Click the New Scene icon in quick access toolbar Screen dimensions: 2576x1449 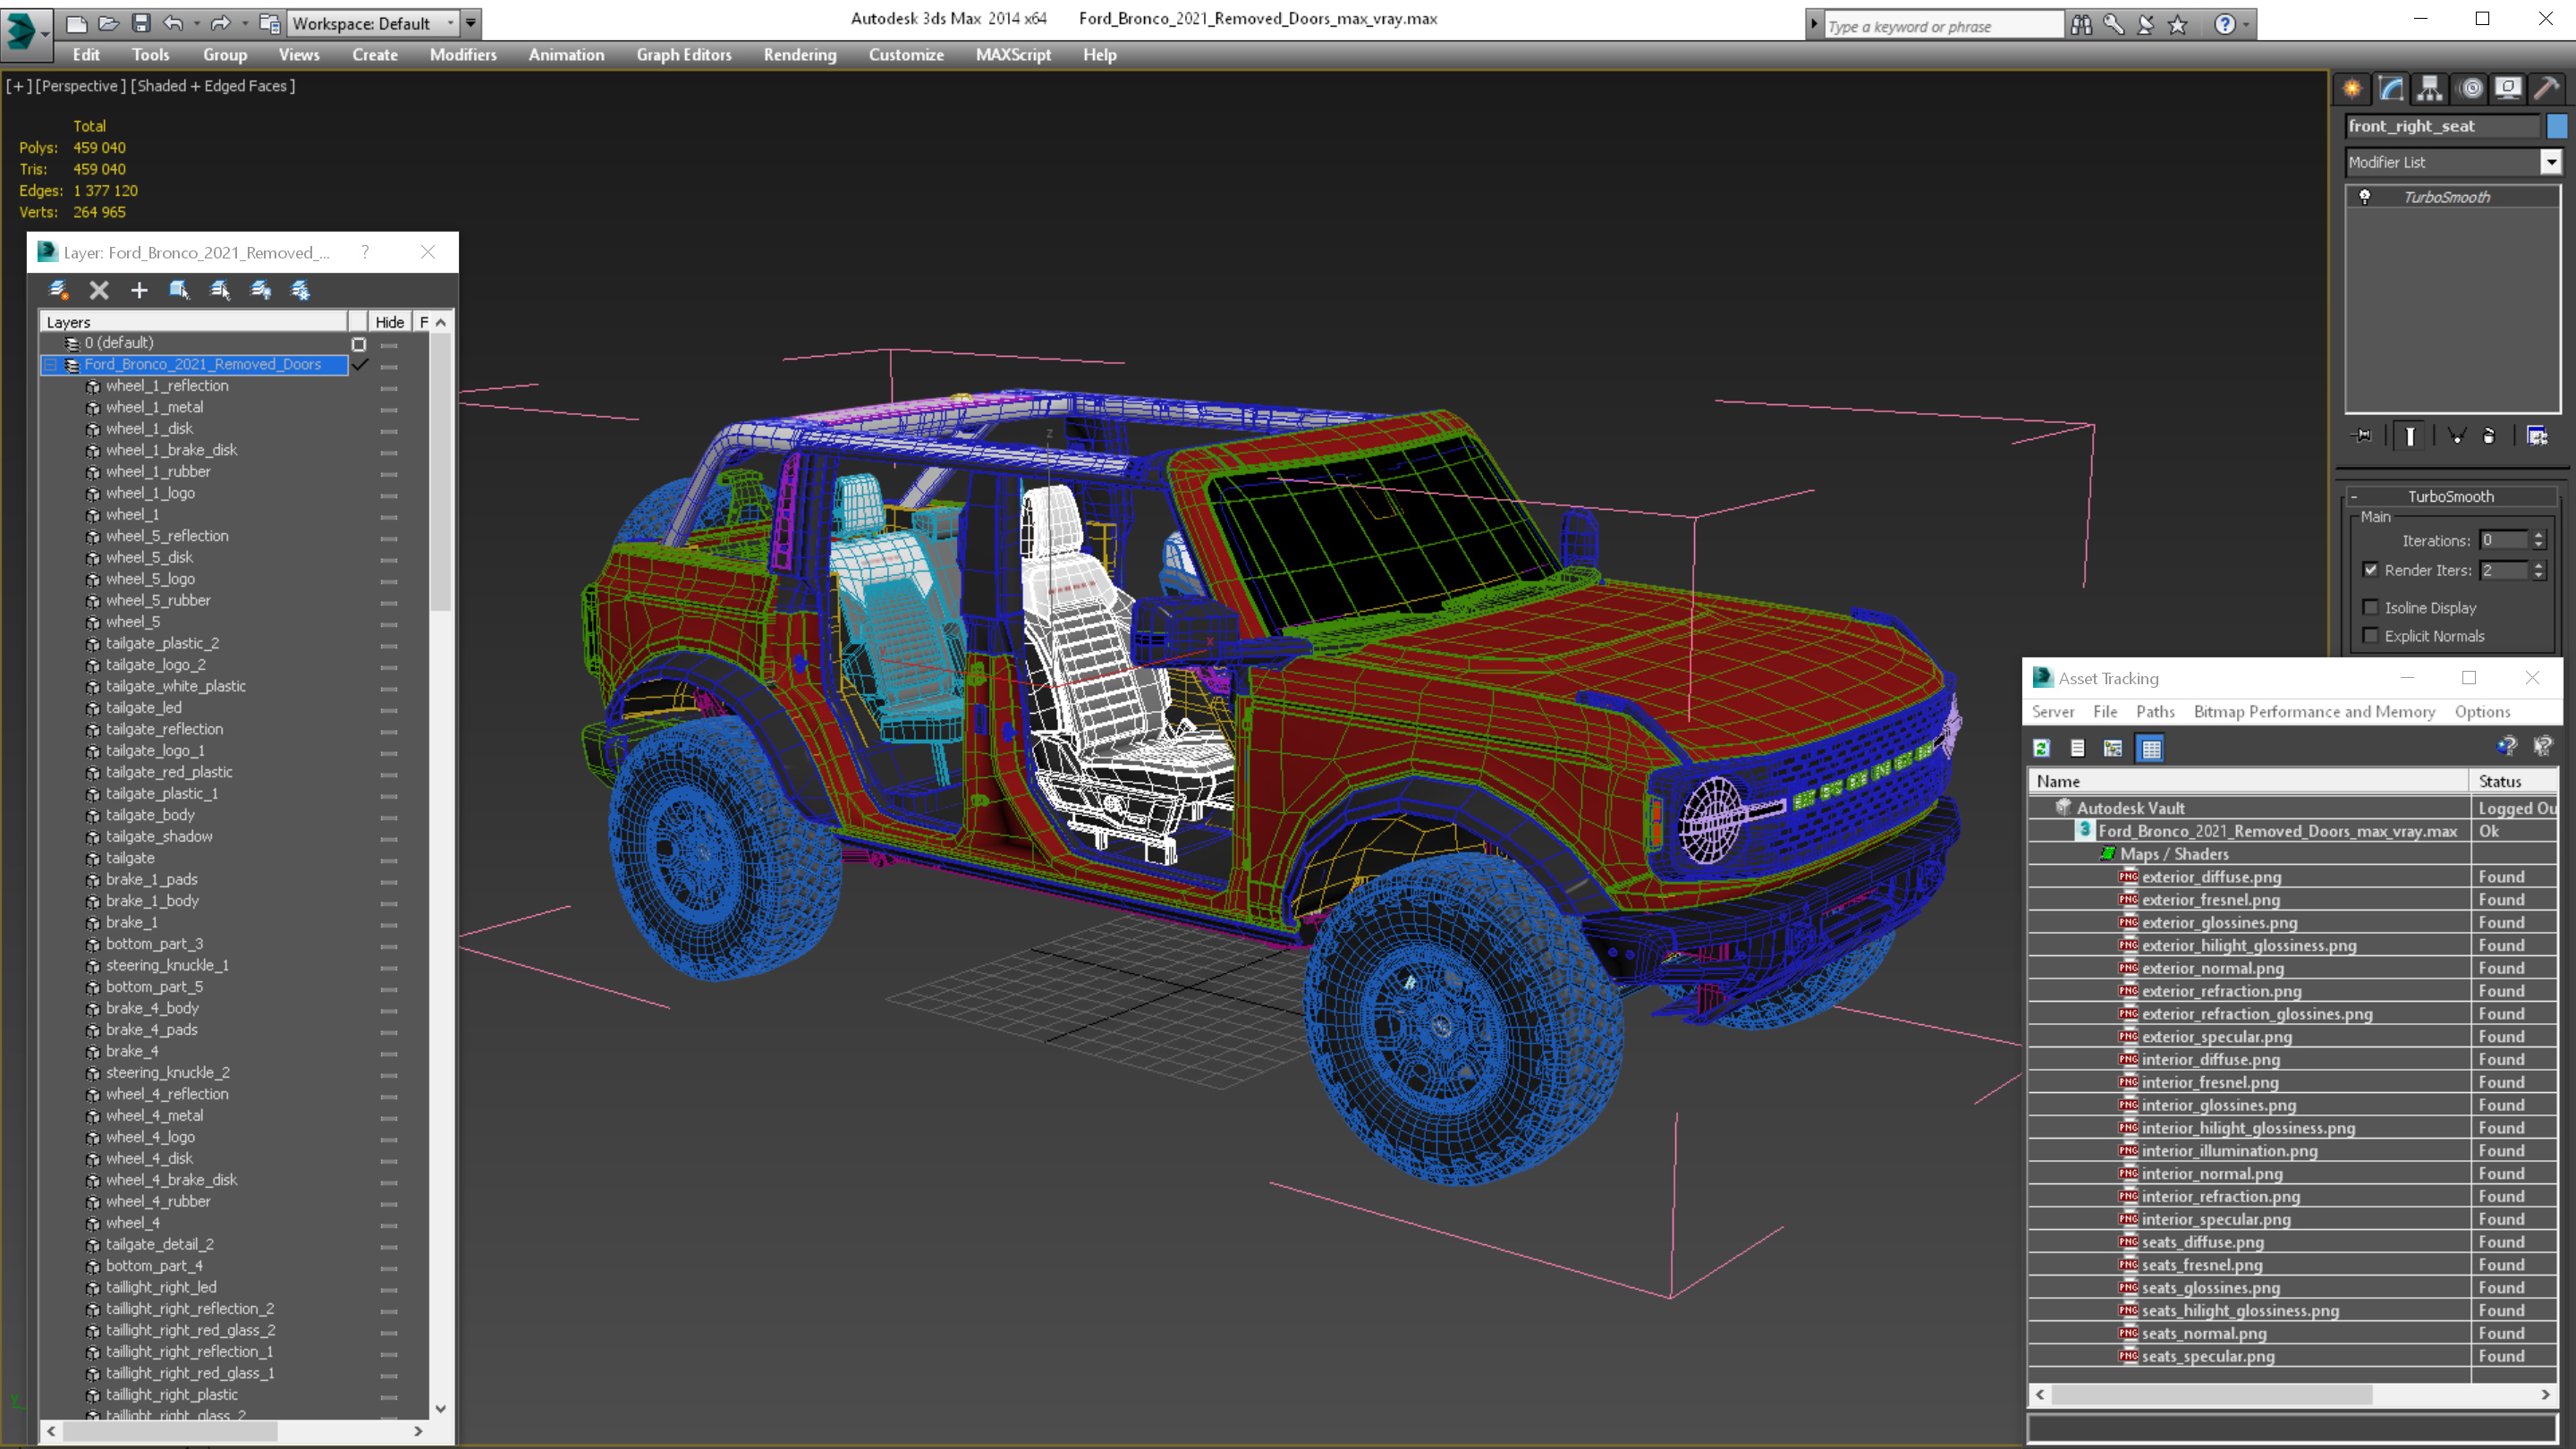tap(76, 23)
